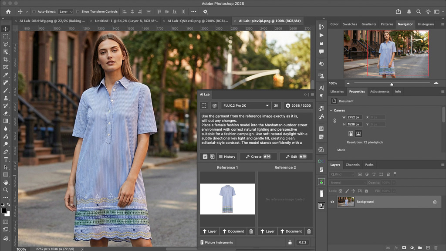Collapse the Canvas section in Properties
This screenshot has height=251, width=446.
coord(331,110)
